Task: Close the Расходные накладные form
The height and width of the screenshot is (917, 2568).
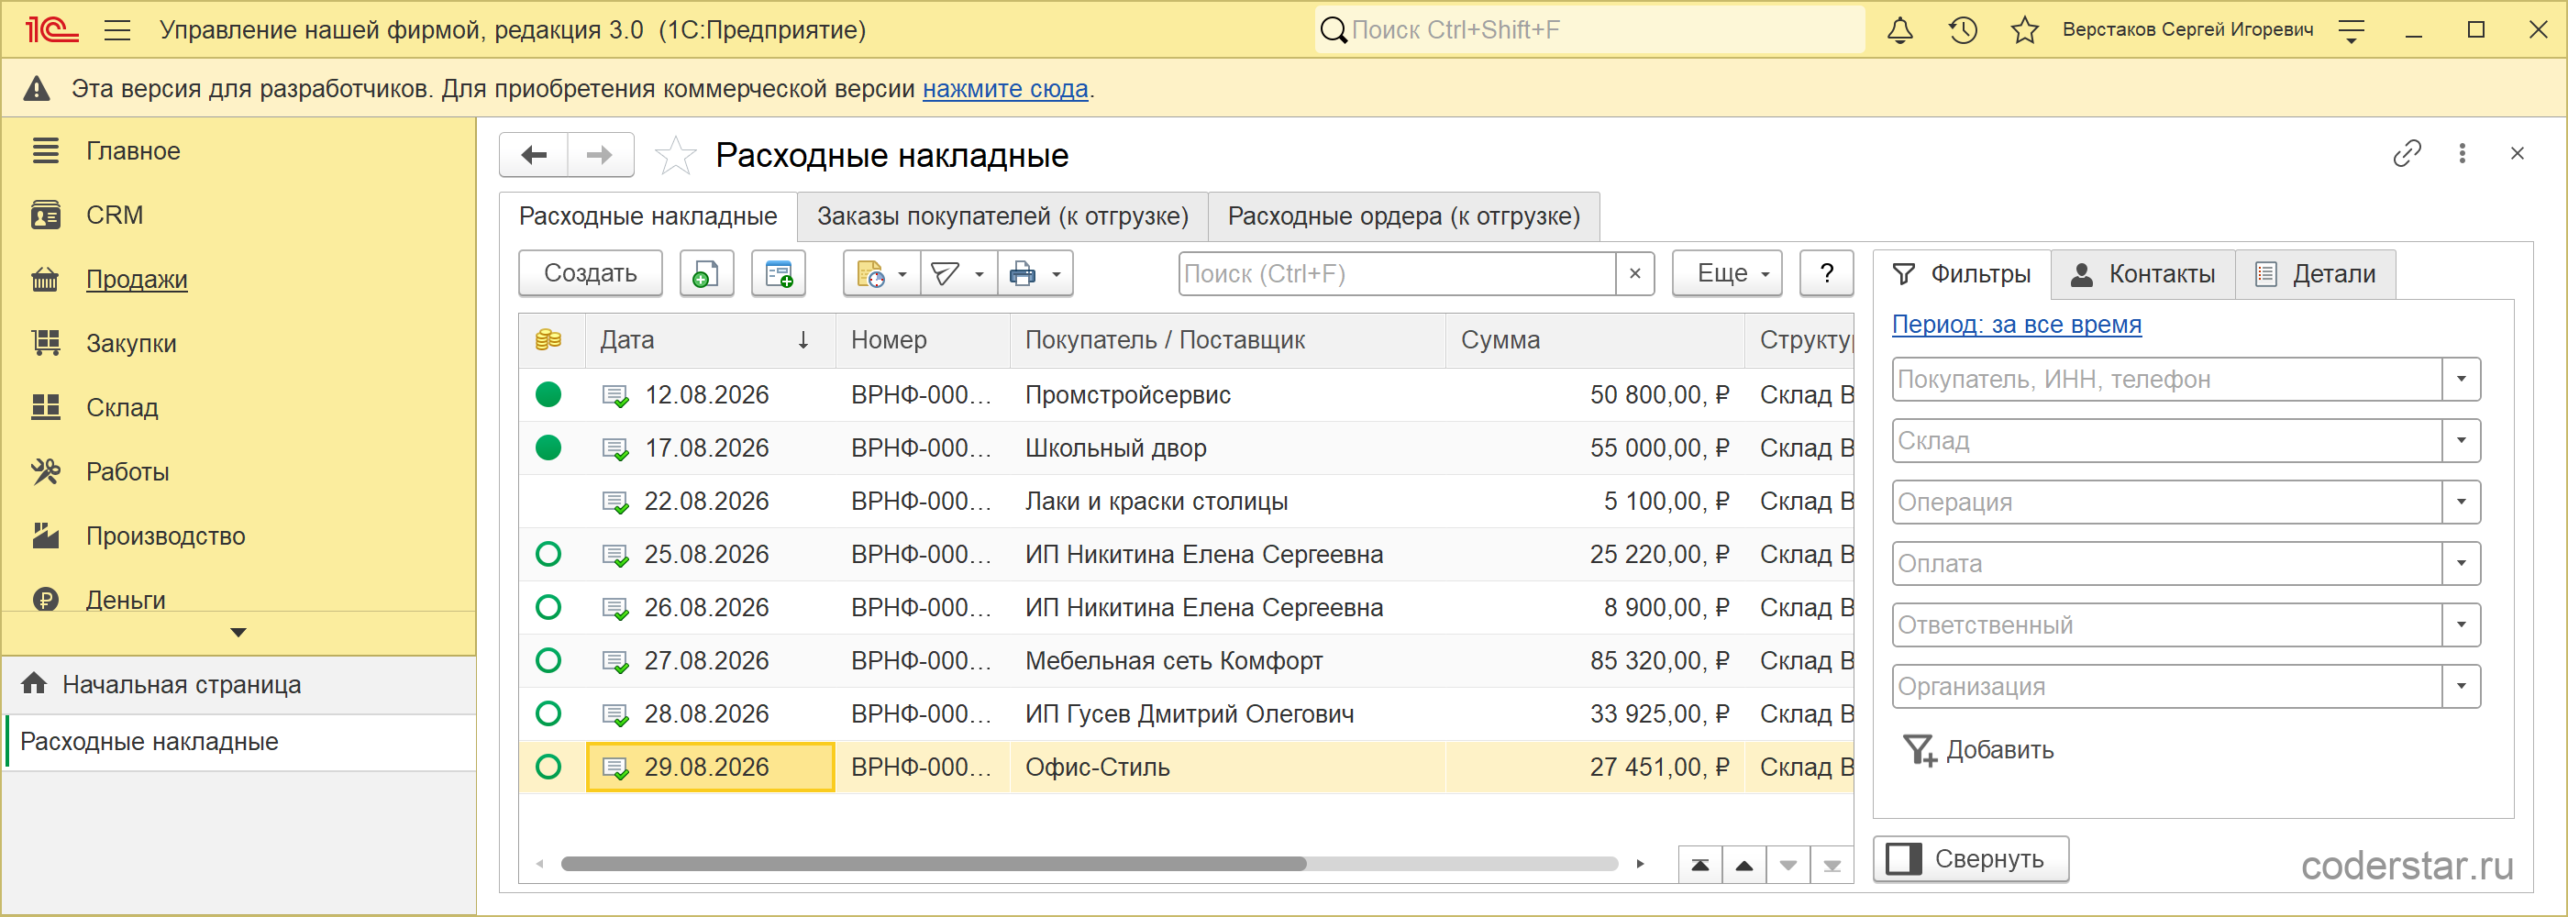Action: tap(2518, 153)
